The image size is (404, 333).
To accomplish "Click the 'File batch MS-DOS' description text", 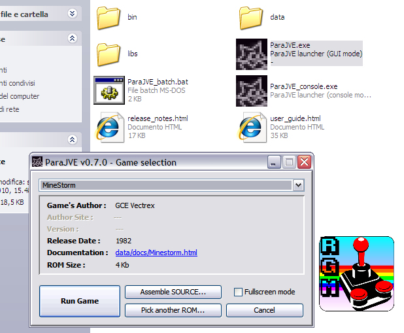I will [156, 90].
